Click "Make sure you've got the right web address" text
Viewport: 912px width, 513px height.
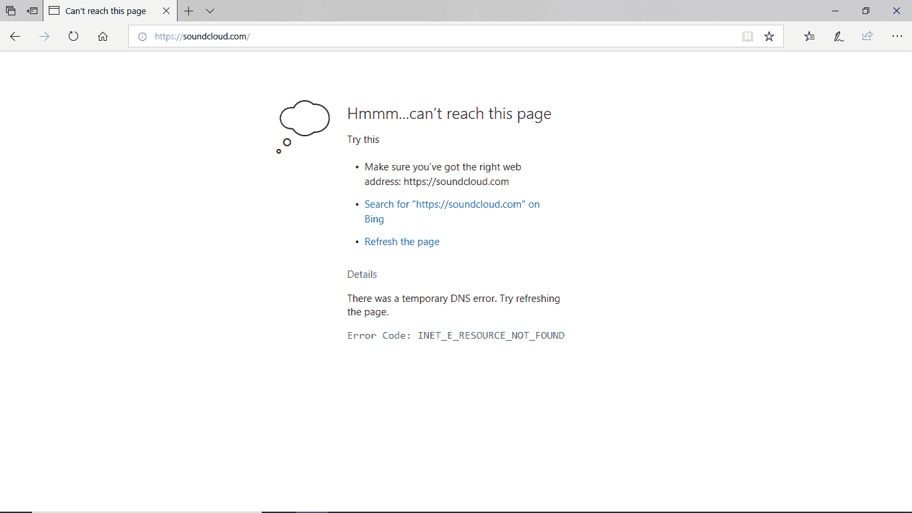click(443, 174)
